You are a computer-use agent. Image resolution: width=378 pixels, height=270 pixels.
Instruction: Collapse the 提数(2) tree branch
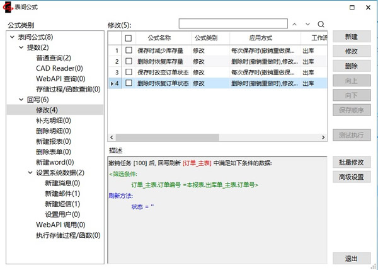pos(21,48)
